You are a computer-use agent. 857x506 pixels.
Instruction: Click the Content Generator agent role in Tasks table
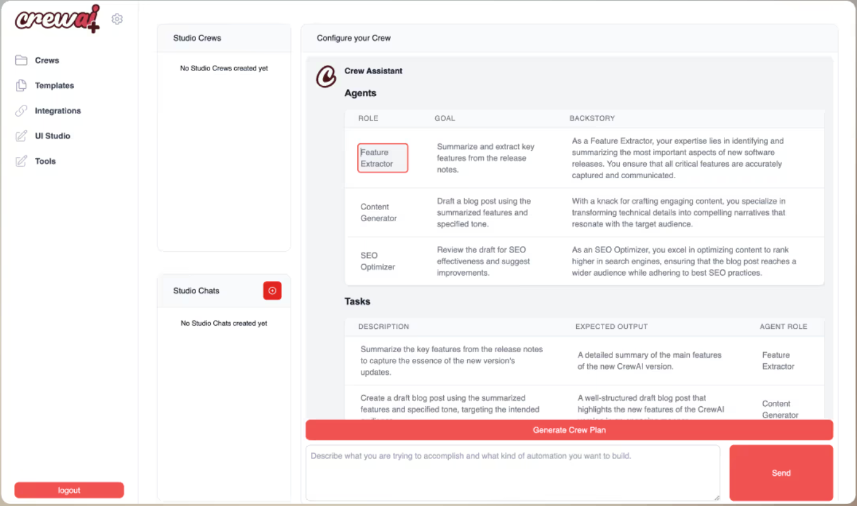780,409
